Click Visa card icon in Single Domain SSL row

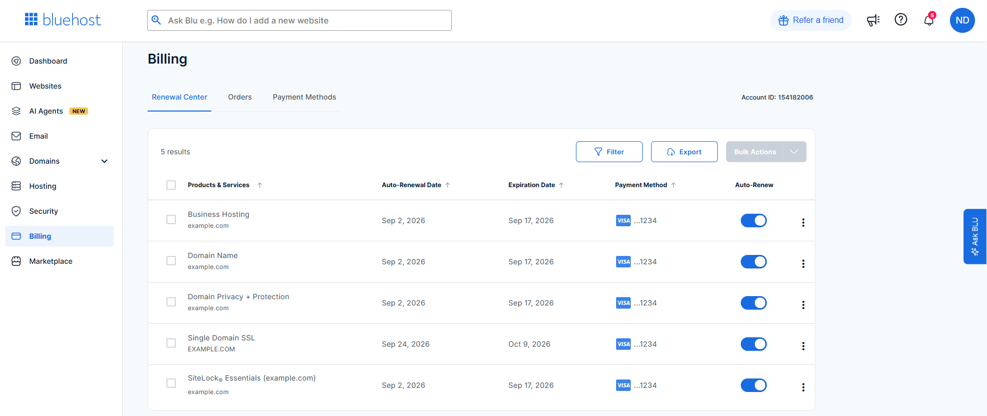click(623, 344)
